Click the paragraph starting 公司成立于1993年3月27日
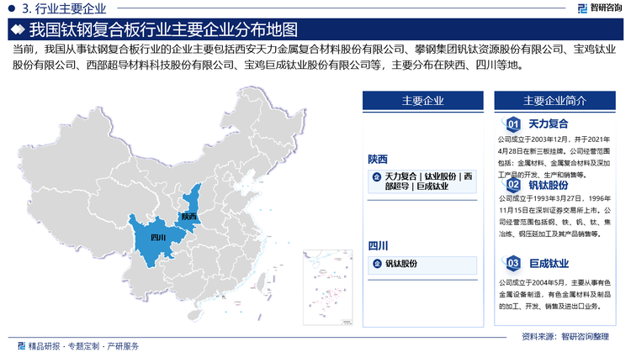631x352 pixels. [554, 216]
